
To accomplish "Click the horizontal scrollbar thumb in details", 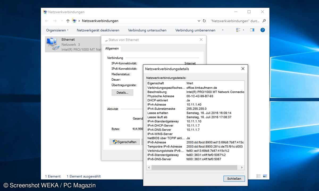I will [x=194, y=167].
